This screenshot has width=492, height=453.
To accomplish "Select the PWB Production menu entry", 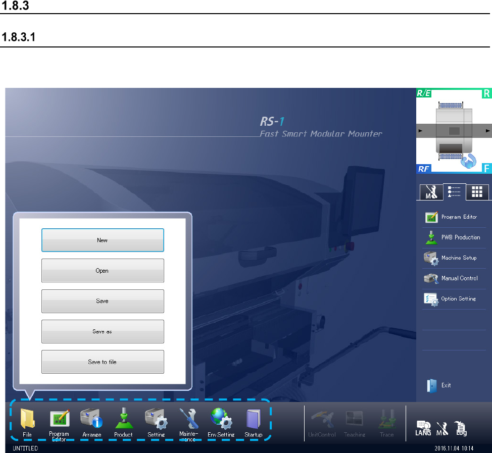I will pyautogui.click(x=454, y=238).
